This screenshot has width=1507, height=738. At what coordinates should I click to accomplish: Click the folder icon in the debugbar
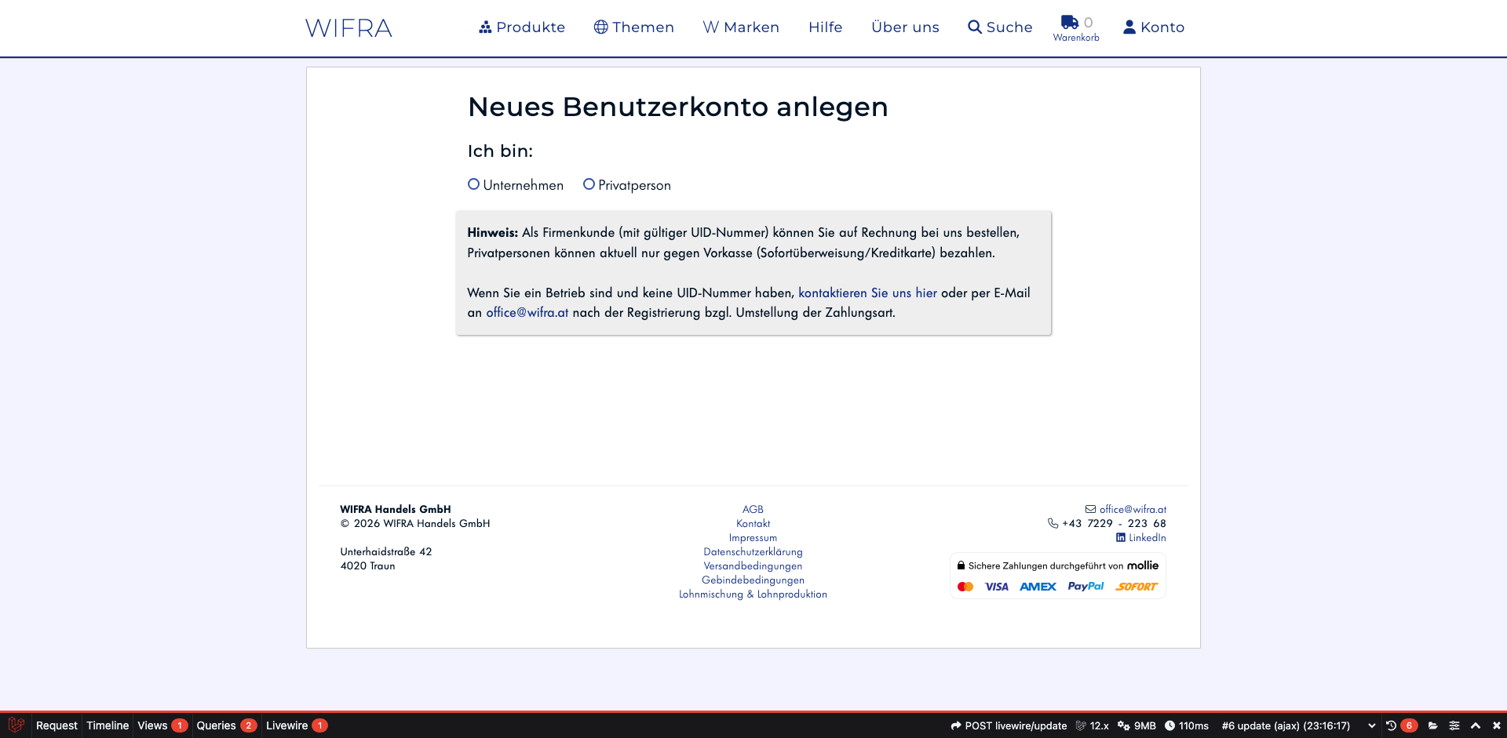point(1432,725)
